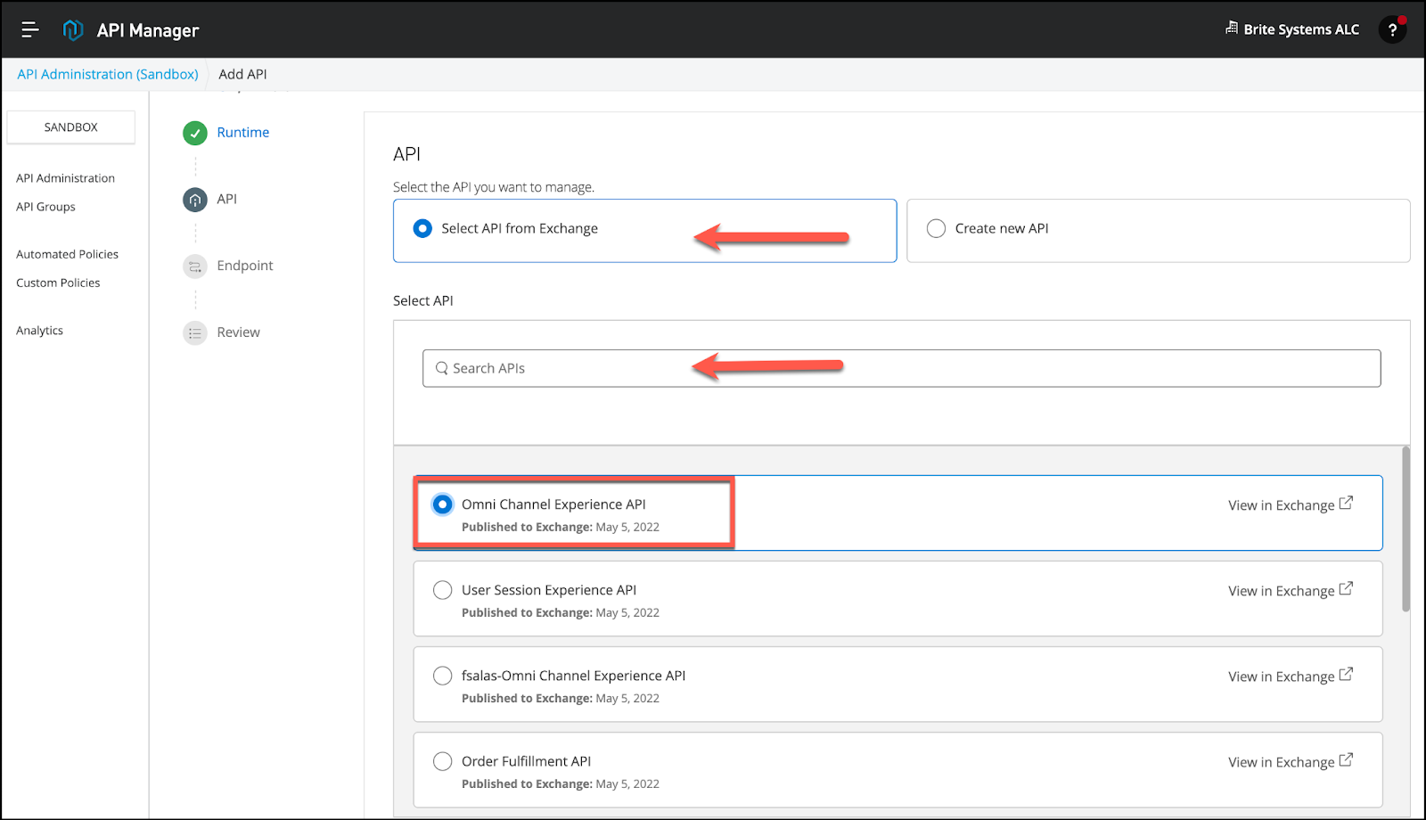Open the hamburger navigation menu

coord(30,29)
